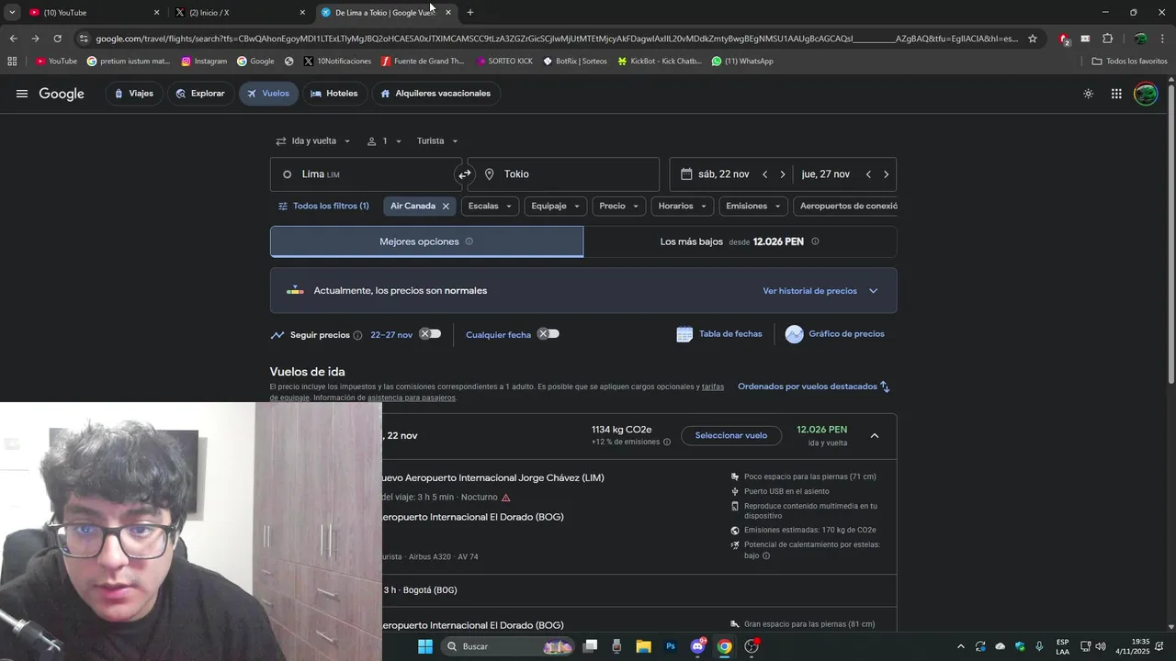The width and height of the screenshot is (1176, 661).
Task: Switch to Alquileres vacacionales tab
Action: point(435,94)
